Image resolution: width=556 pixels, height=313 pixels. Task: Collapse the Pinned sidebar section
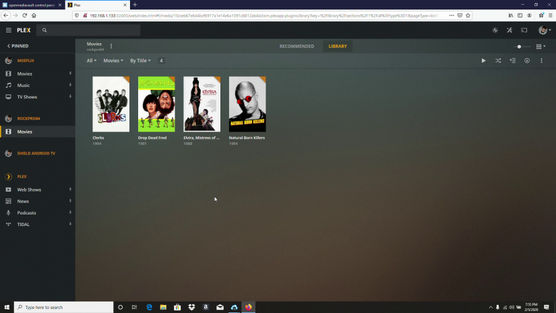tap(18, 46)
